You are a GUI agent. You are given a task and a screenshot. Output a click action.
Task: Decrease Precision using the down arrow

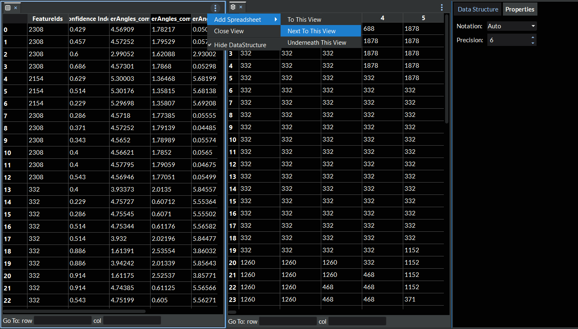pos(532,43)
